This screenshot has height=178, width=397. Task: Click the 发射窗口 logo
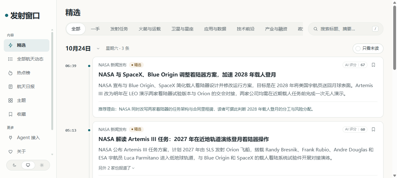(22, 16)
